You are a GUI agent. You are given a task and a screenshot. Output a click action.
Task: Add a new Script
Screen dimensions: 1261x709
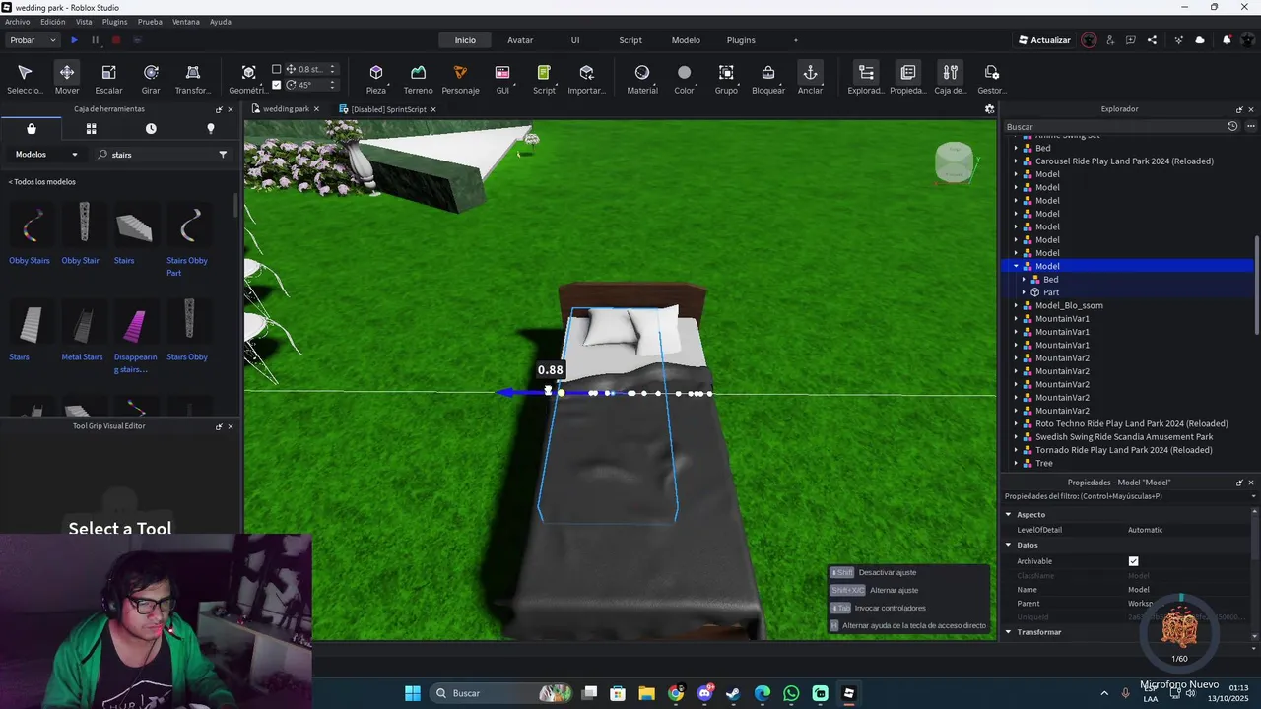[544, 79]
